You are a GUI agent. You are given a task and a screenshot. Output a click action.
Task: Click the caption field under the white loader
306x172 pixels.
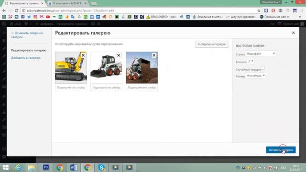coord(106,87)
